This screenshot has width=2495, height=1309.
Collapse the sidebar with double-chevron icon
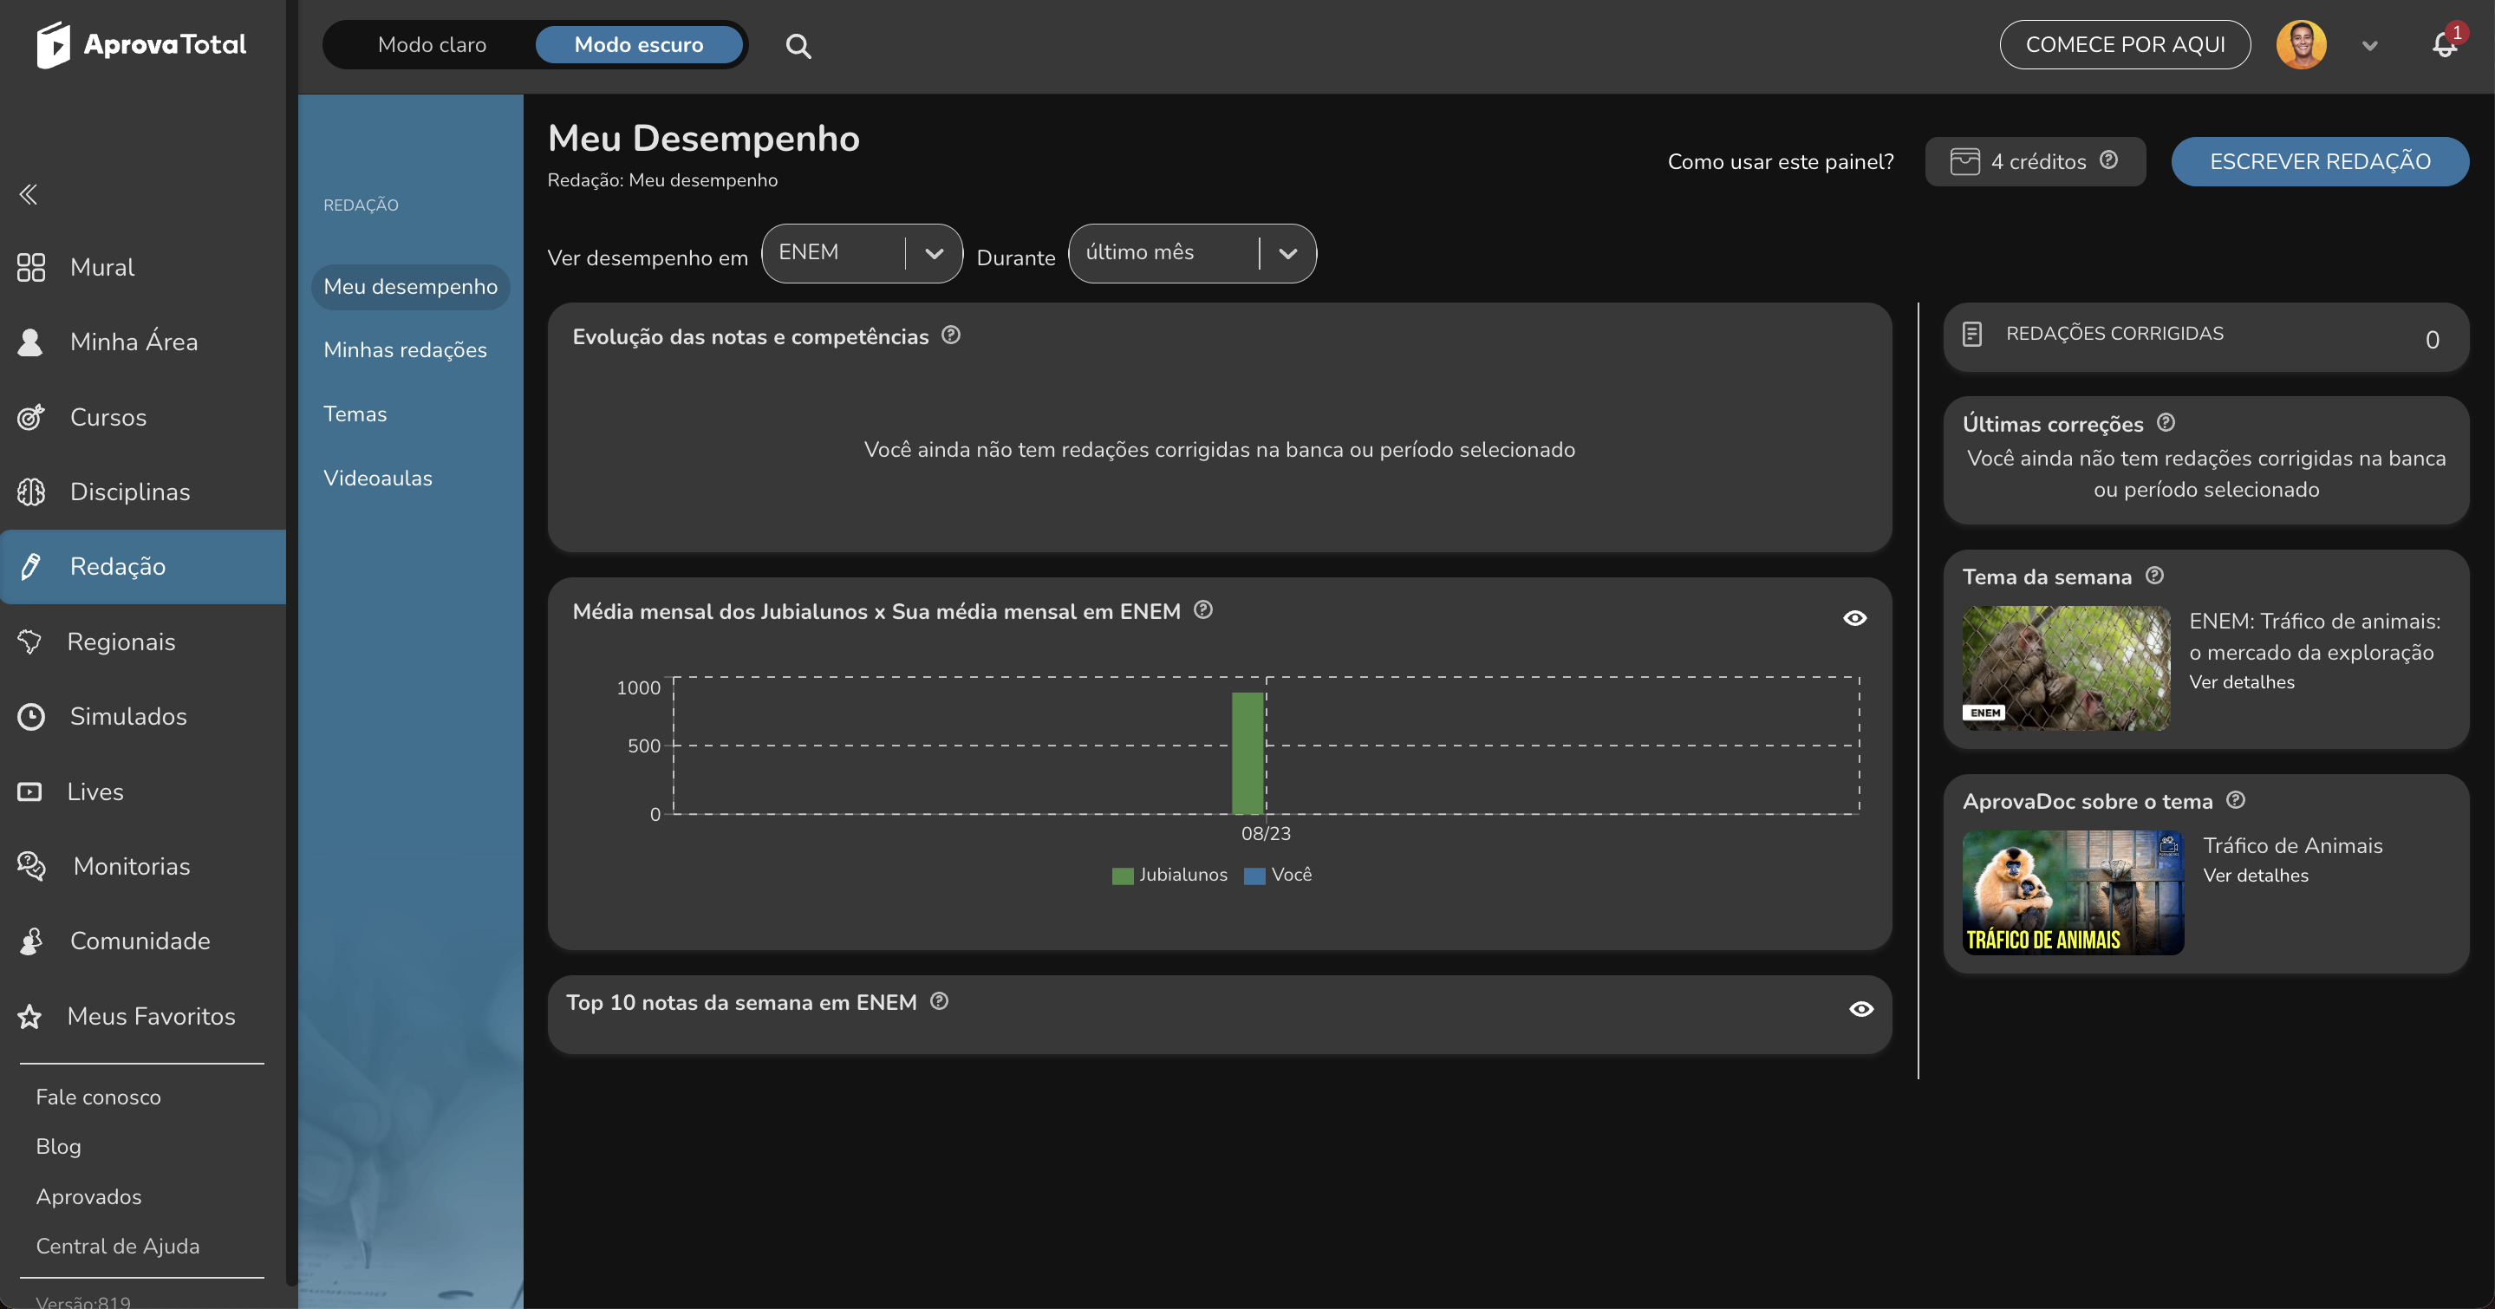pyautogui.click(x=28, y=194)
